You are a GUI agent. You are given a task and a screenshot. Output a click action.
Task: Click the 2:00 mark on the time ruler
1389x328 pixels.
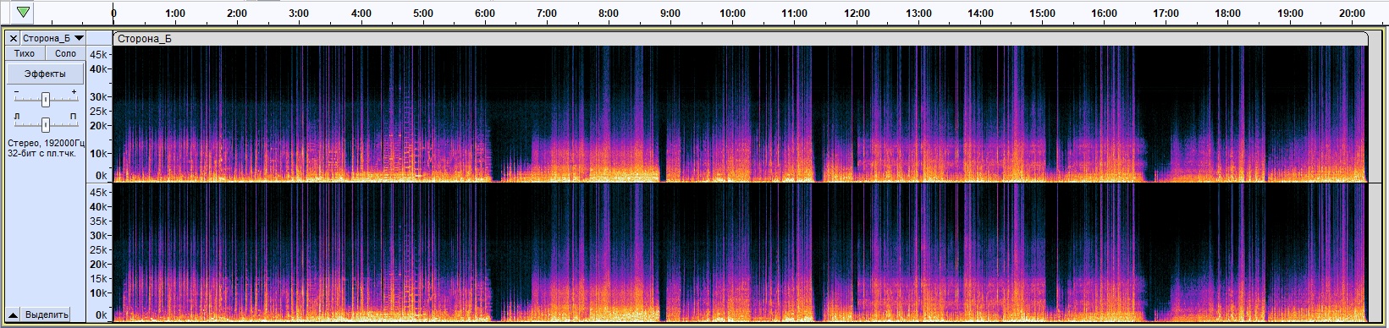coord(237,14)
